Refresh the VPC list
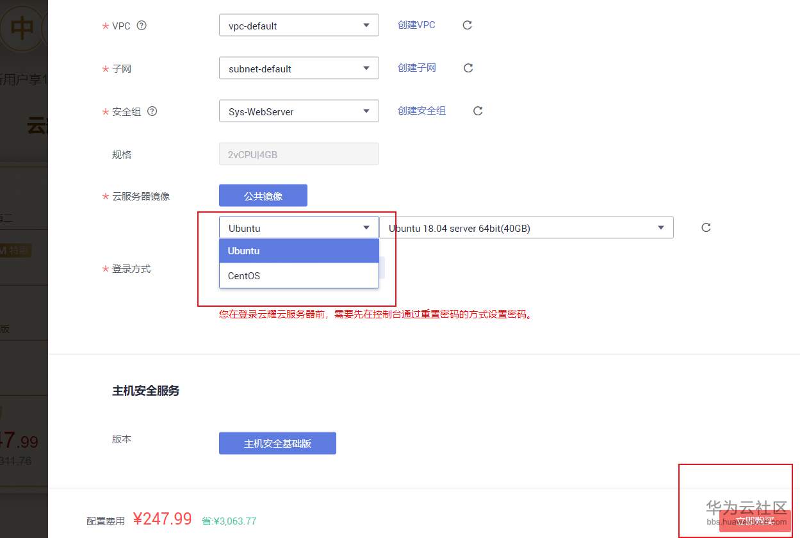 (x=468, y=25)
